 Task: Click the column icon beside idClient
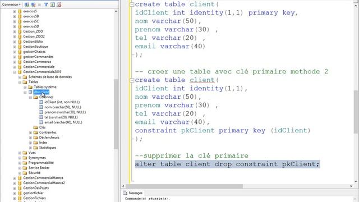coord(41,102)
